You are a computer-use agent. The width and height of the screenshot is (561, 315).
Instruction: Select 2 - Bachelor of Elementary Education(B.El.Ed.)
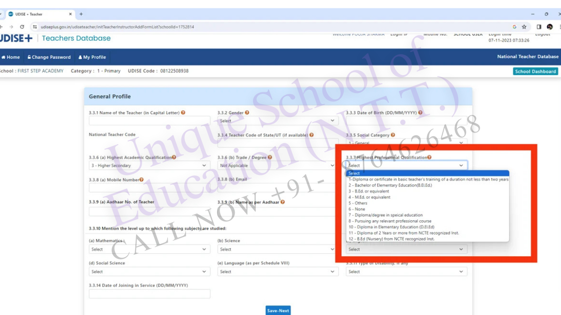coord(428,185)
